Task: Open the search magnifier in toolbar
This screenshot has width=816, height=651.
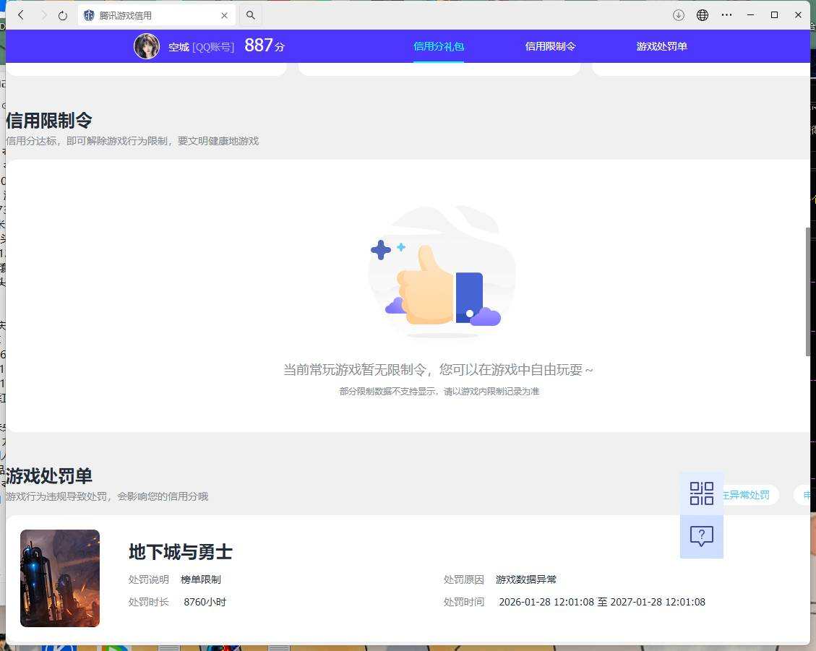Action: coord(250,15)
